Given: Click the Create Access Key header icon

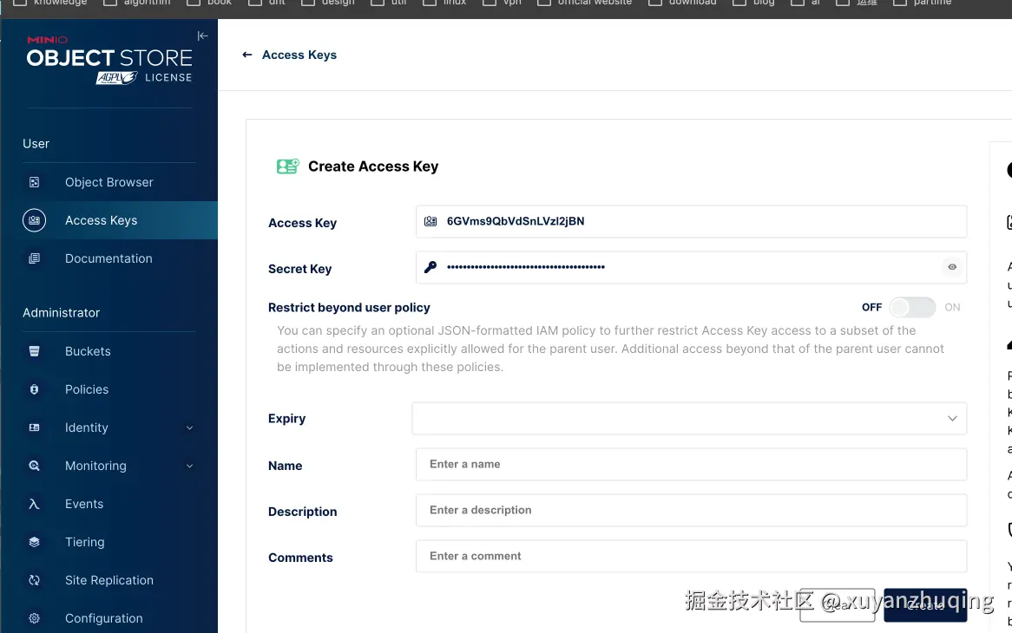Looking at the screenshot, I should 288,166.
